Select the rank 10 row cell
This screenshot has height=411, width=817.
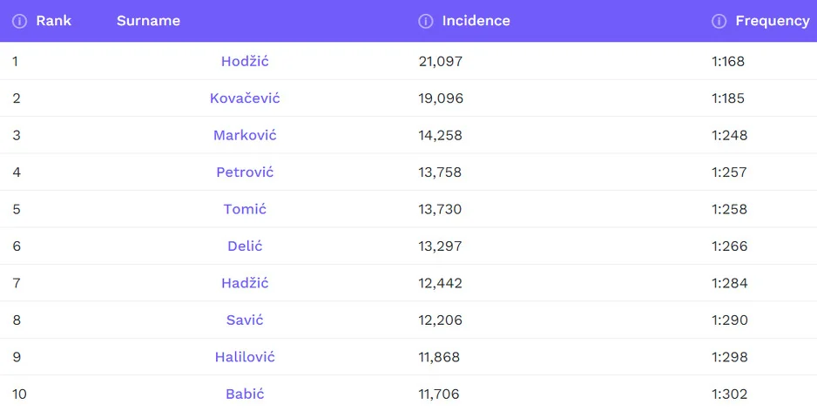19,394
